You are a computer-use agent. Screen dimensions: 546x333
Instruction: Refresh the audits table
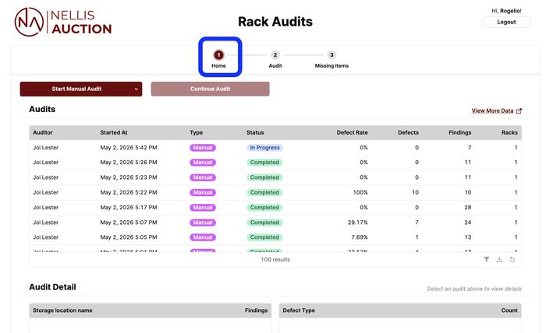pos(512,259)
